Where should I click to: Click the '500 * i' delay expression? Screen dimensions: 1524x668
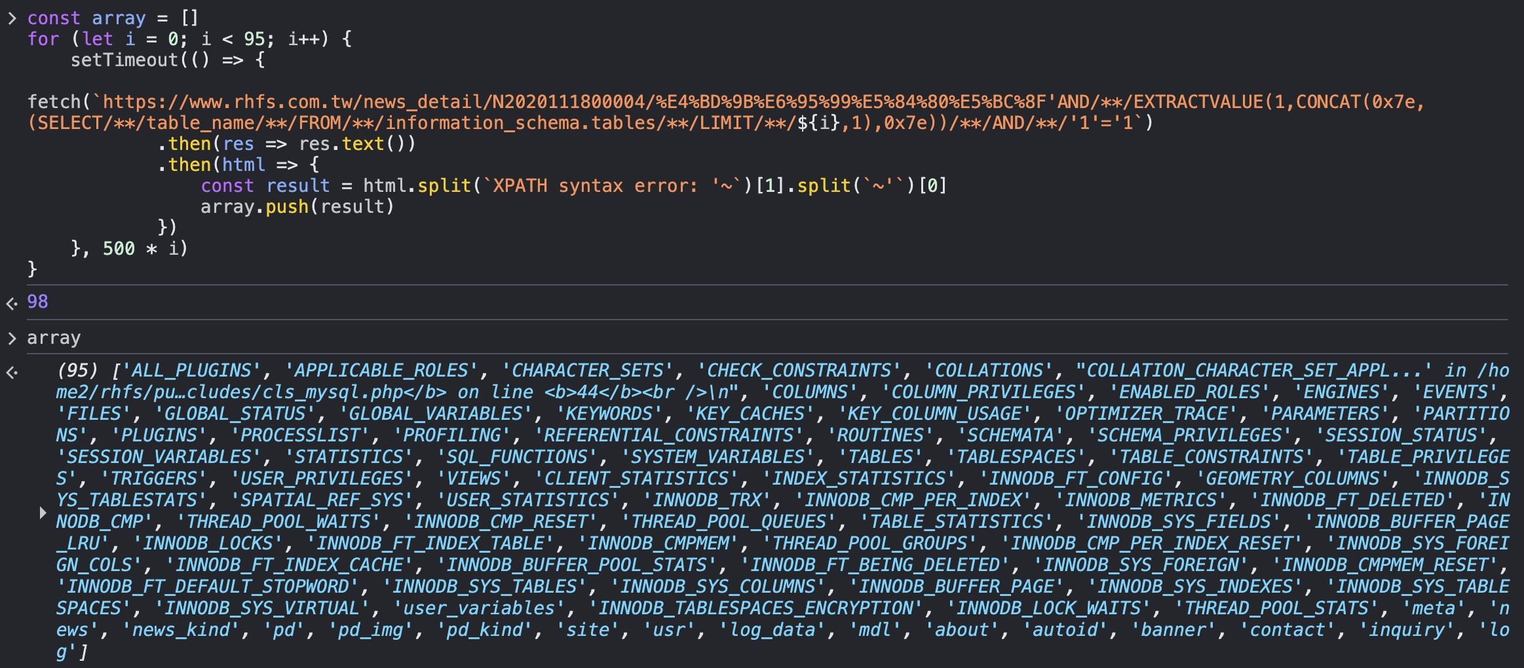click(x=140, y=249)
